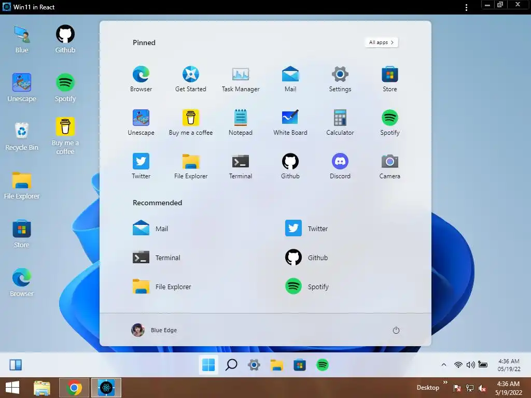Open Twitter under Recommended
531x398 pixels.
[x=306, y=229]
